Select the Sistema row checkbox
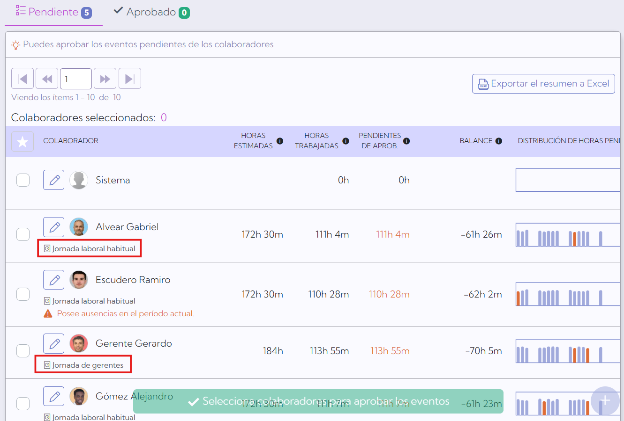 (x=23, y=180)
